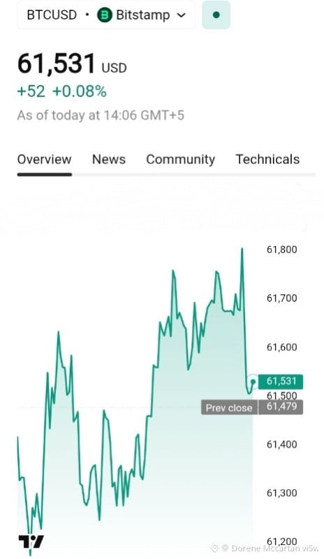Expand the Bitstamp exchange chevron
The width and height of the screenshot is (324, 559).
tap(181, 15)
